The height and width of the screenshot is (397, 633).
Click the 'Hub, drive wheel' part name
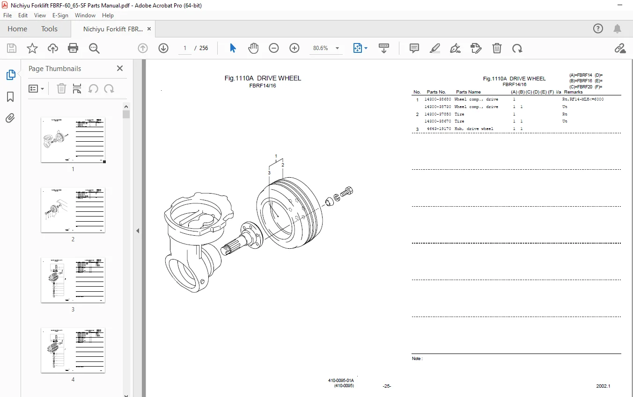coord(474,129)
